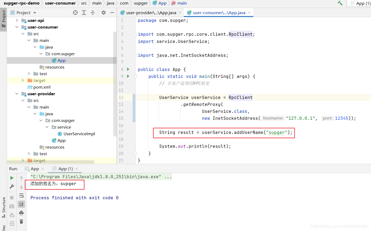The image size is (371, 231).
Task: Click App class breadcrumb in navigation bar
Action: pos(160,3)
